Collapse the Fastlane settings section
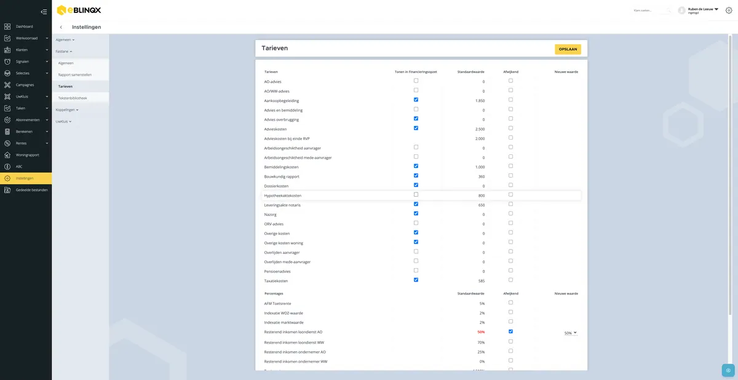 (64, 52)
